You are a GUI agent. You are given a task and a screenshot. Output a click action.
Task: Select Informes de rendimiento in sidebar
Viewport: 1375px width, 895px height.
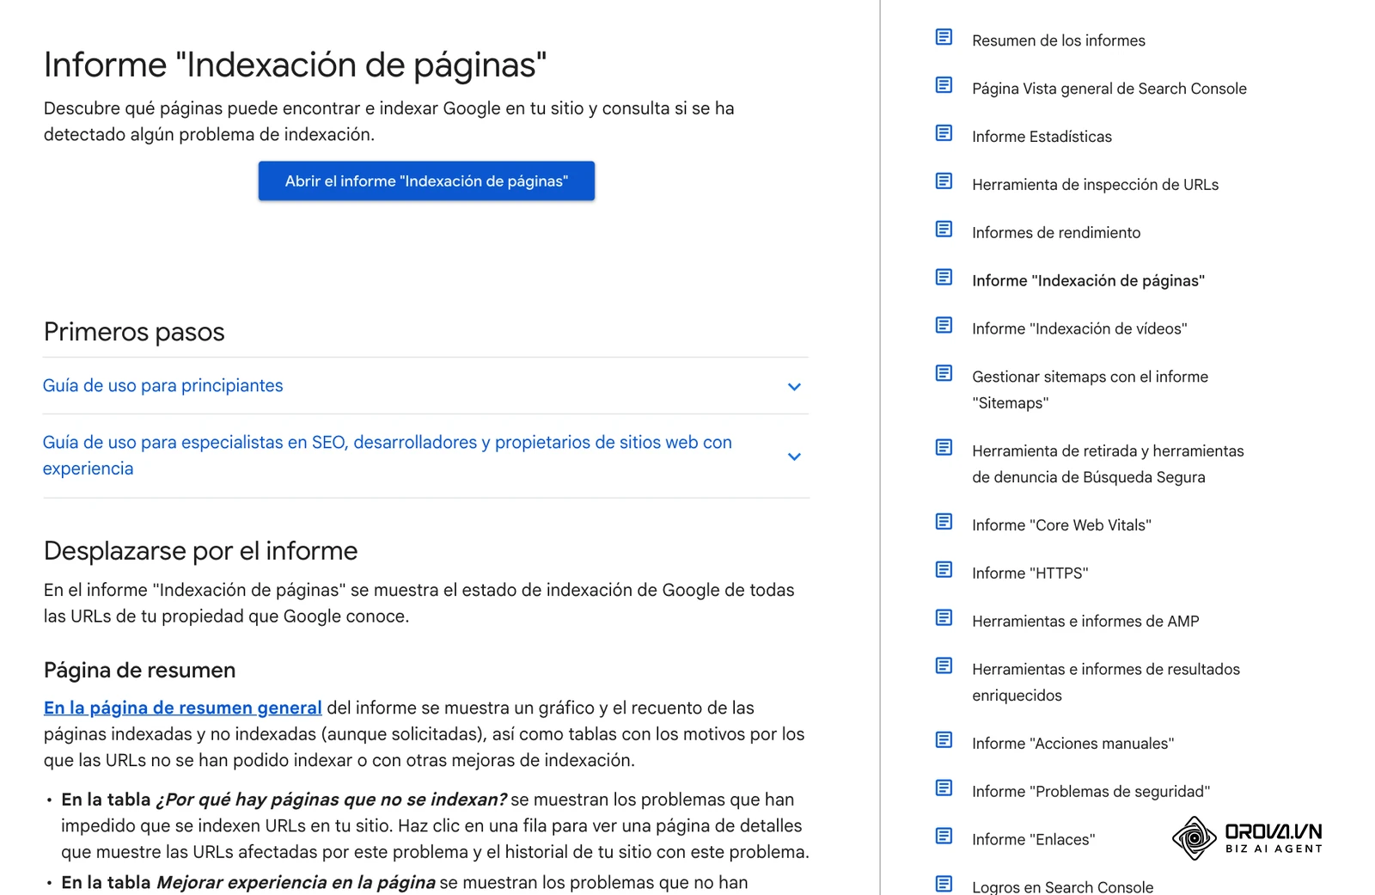coord(1056,233)
